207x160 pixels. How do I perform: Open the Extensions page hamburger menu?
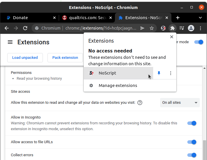[x=10, y=42]
